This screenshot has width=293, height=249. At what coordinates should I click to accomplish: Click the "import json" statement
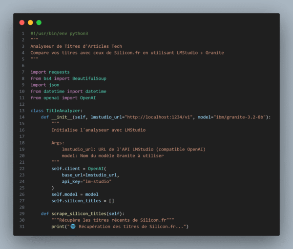pos(44,85)
